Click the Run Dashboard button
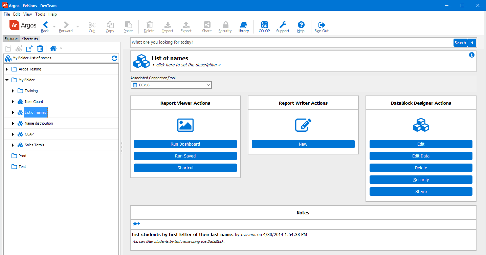The image size is (486, 255). click(185, 144)
